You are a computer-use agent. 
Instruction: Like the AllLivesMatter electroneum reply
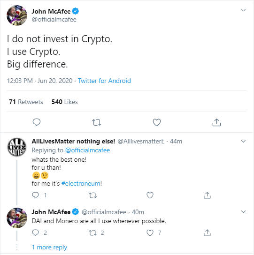pyautogui.click(x=150, y=195)
